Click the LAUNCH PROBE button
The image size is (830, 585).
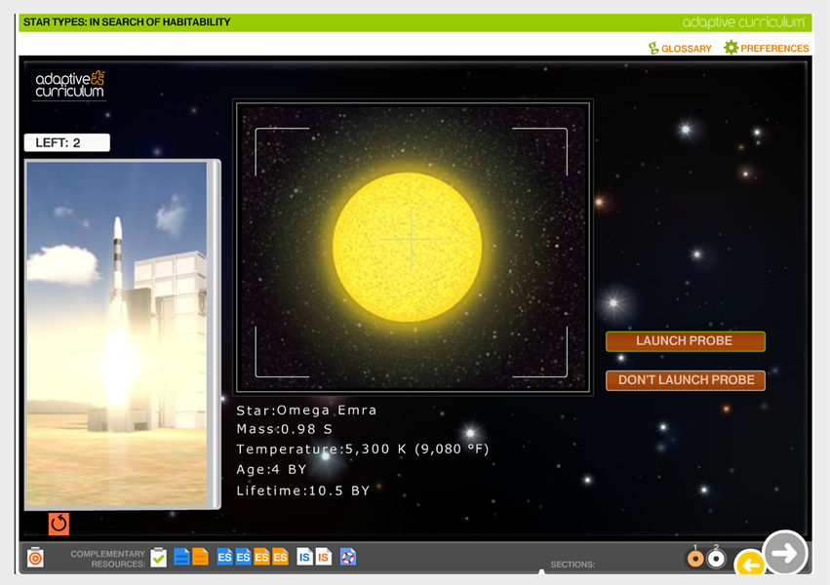point(685,341)
